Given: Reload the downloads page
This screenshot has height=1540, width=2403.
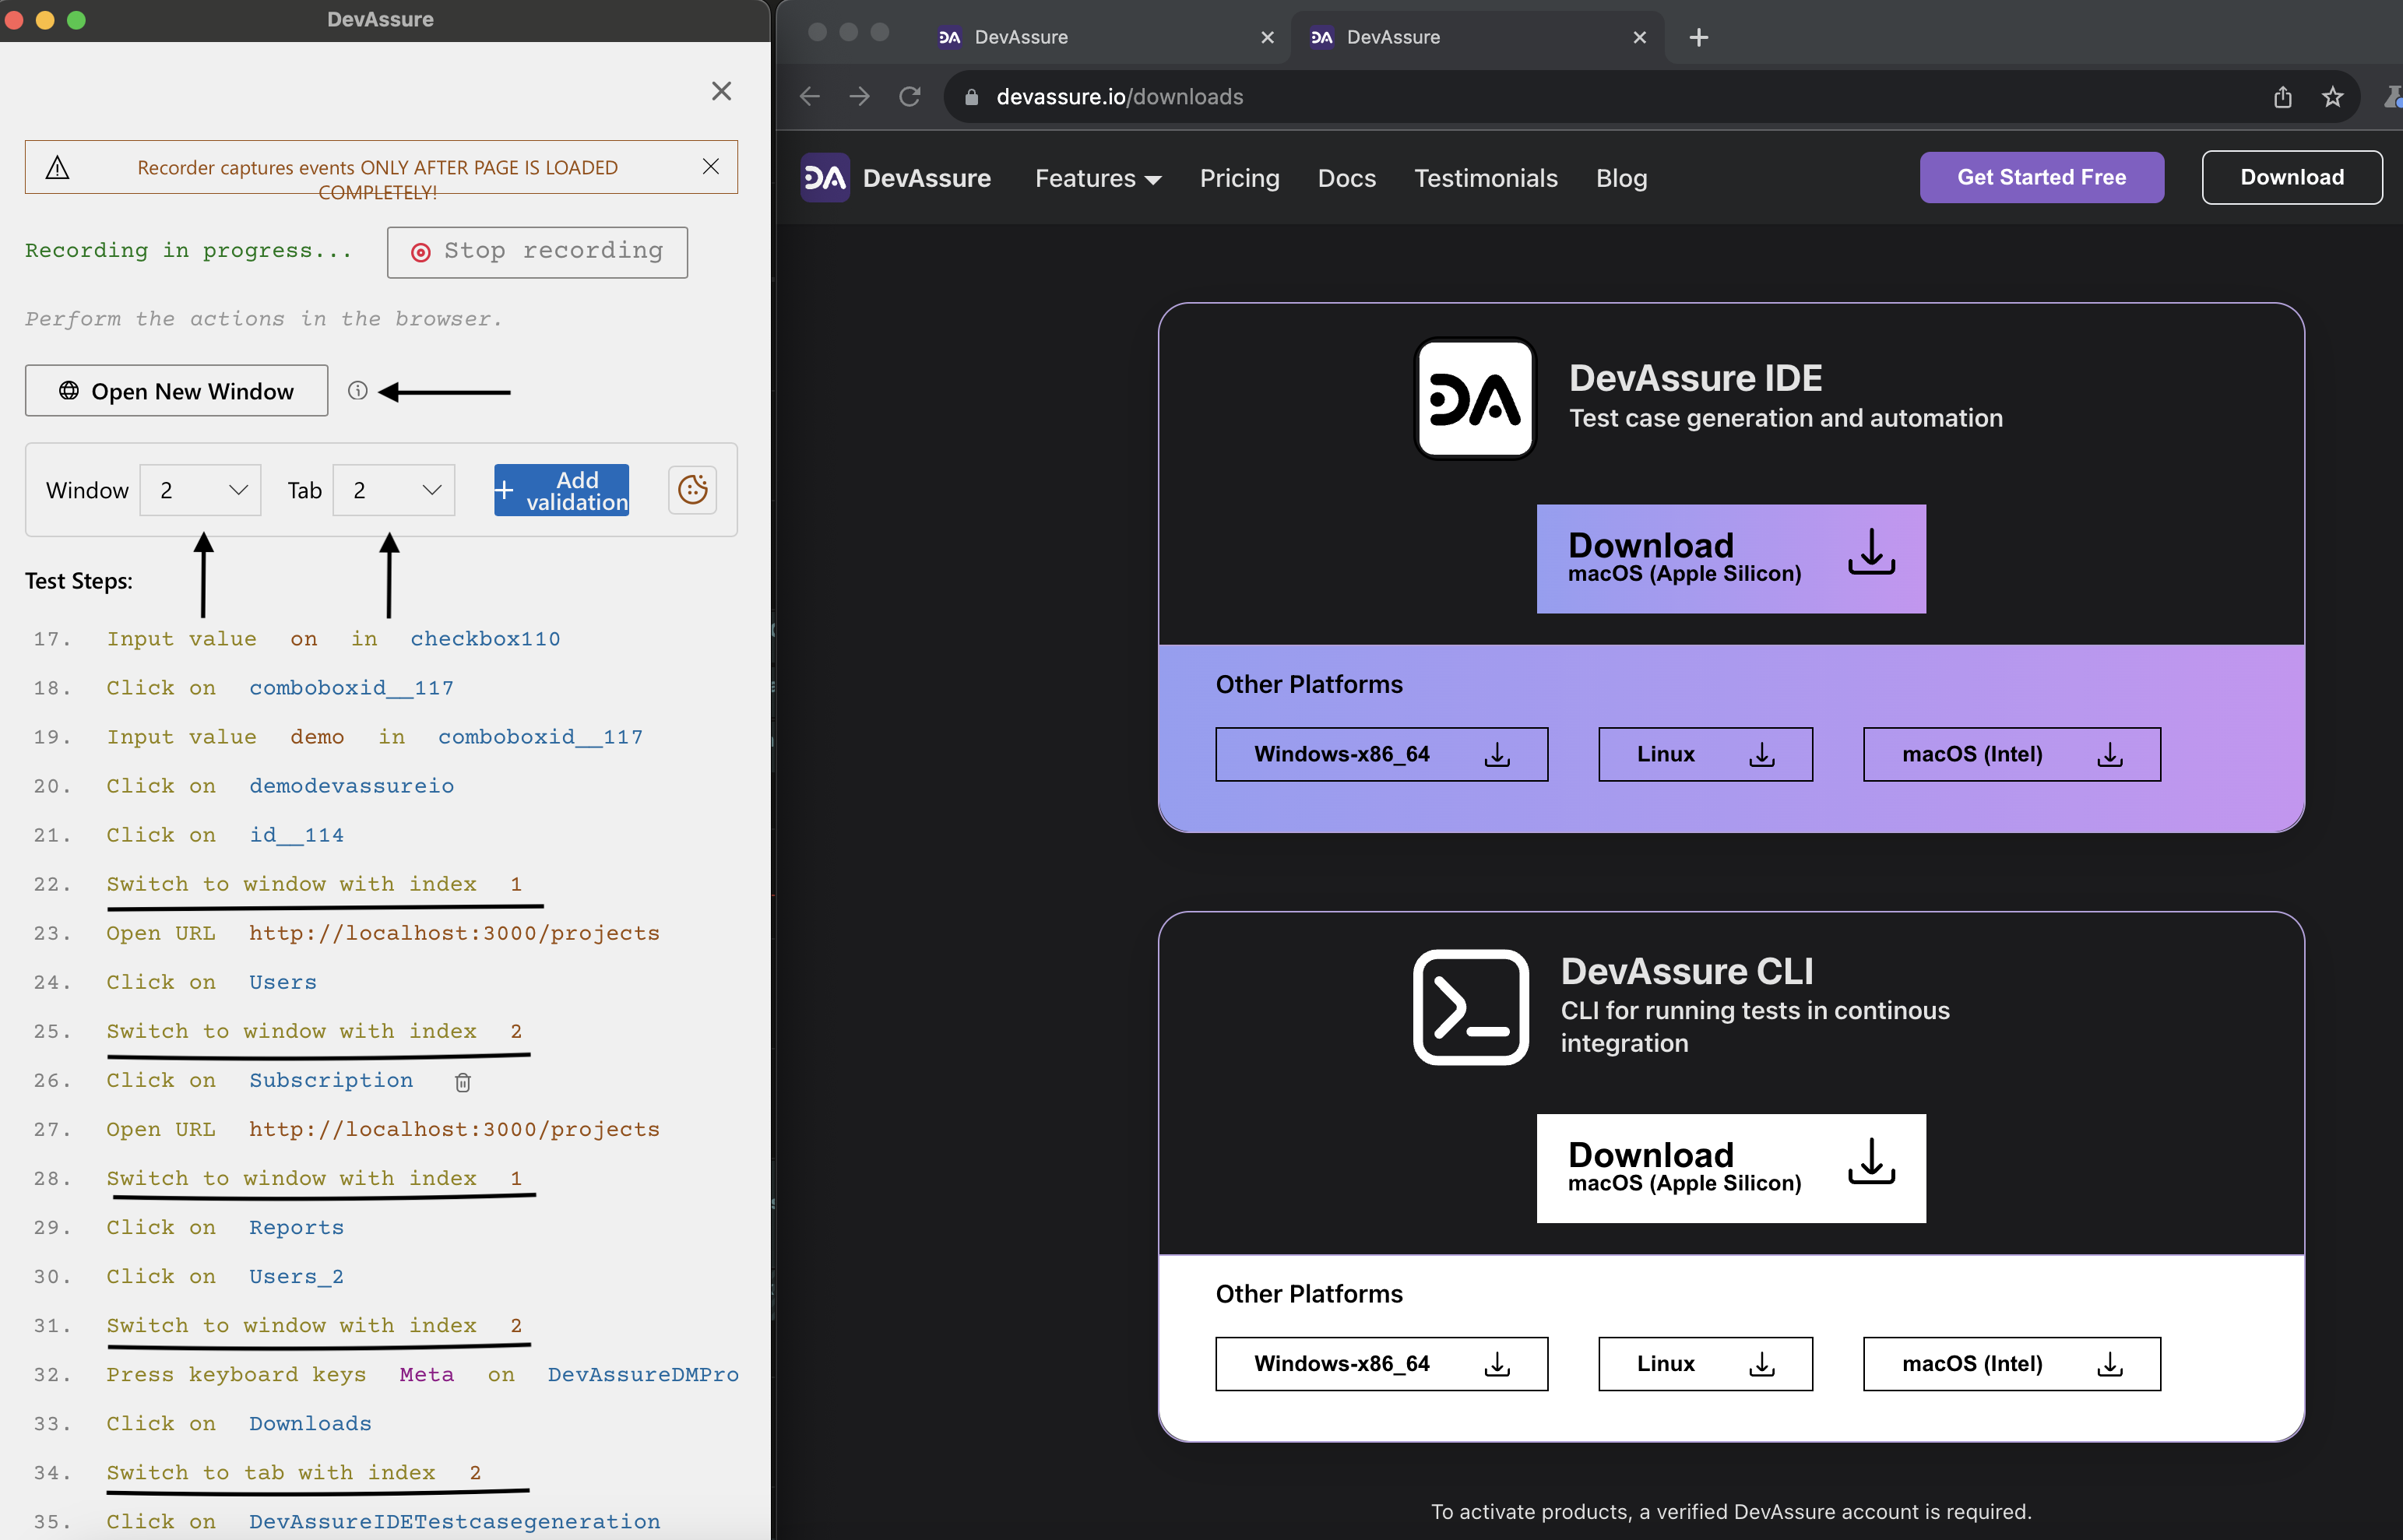Looking at the screenshot, I should point(909,96).
